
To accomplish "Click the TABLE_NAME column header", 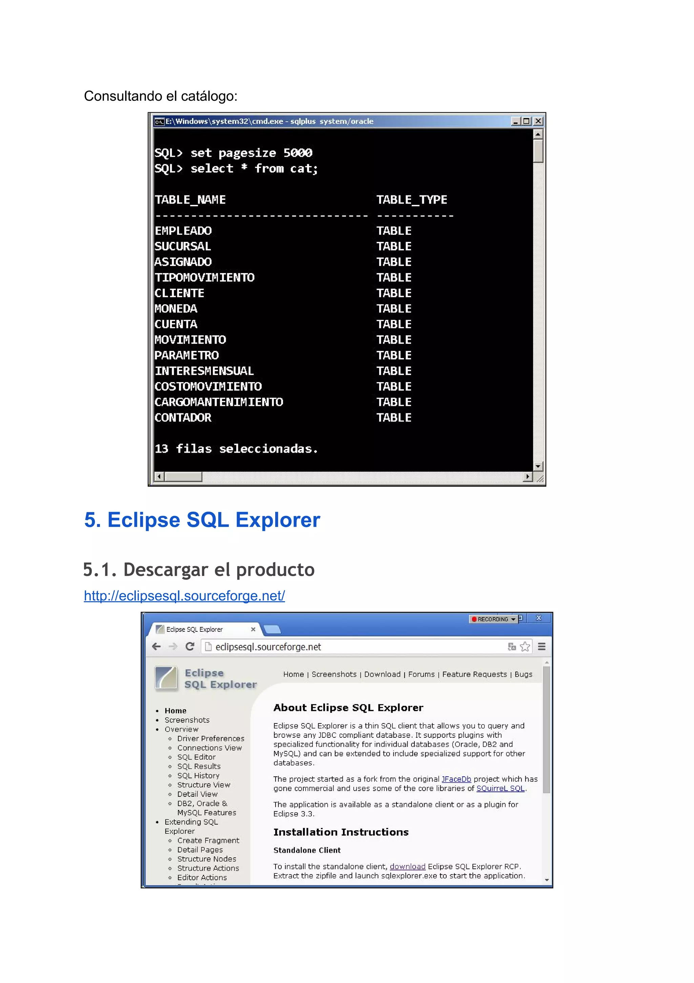I will [190, 200].
